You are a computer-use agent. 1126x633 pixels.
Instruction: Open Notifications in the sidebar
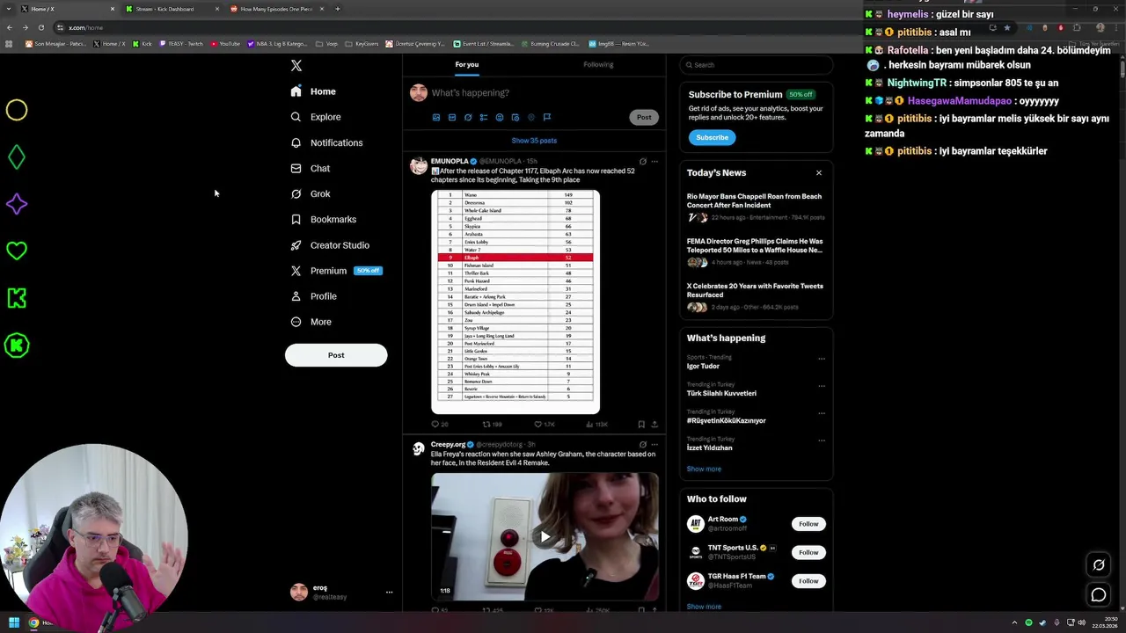point(326,142)
